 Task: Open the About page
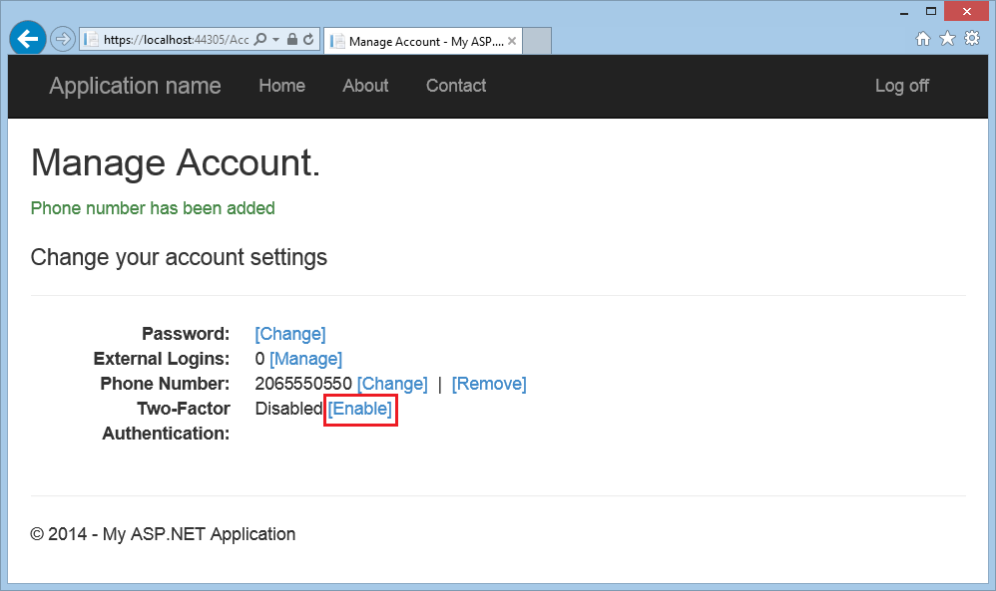(x=364, y=86)
